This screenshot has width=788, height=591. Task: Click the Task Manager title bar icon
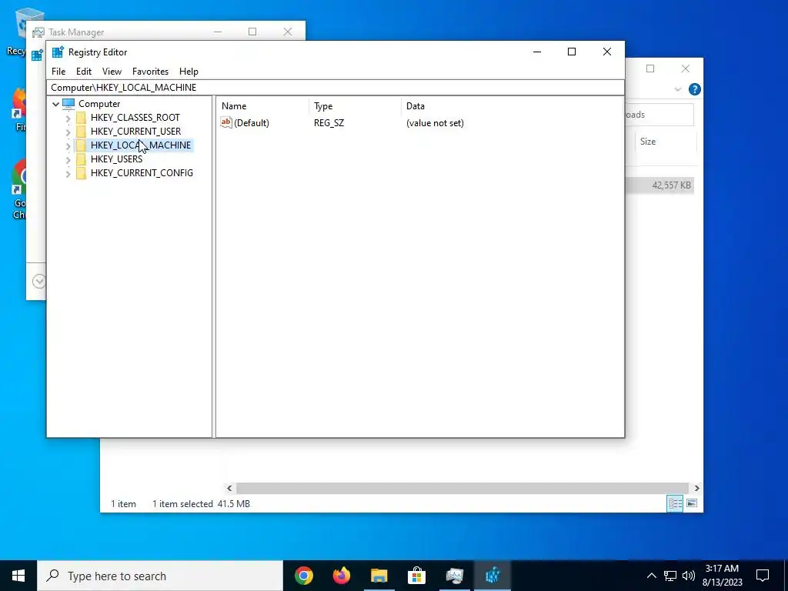click(x=38, y=32)
